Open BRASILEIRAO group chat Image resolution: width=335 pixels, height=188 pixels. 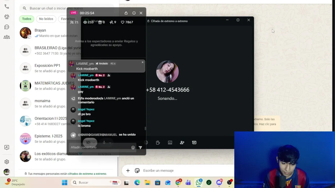point(67,51)
